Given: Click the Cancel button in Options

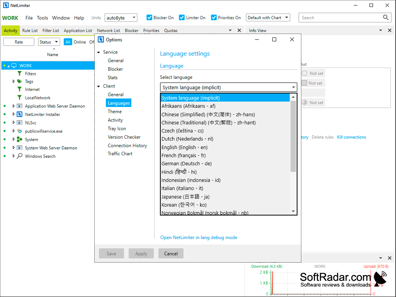Looking at the screenshot, I should pyautogui.click(x=171, y=254).
